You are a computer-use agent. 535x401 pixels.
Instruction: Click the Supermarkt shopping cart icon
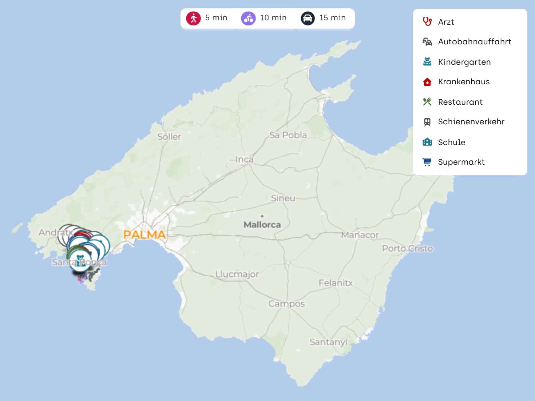427,162
